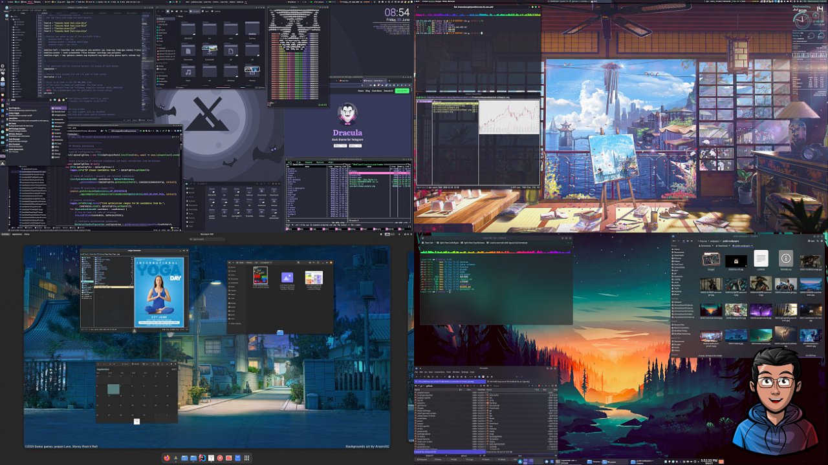828x465 pixels.
Task: Click the Files app icon below the Files window preview
Action: pos(279,333)
